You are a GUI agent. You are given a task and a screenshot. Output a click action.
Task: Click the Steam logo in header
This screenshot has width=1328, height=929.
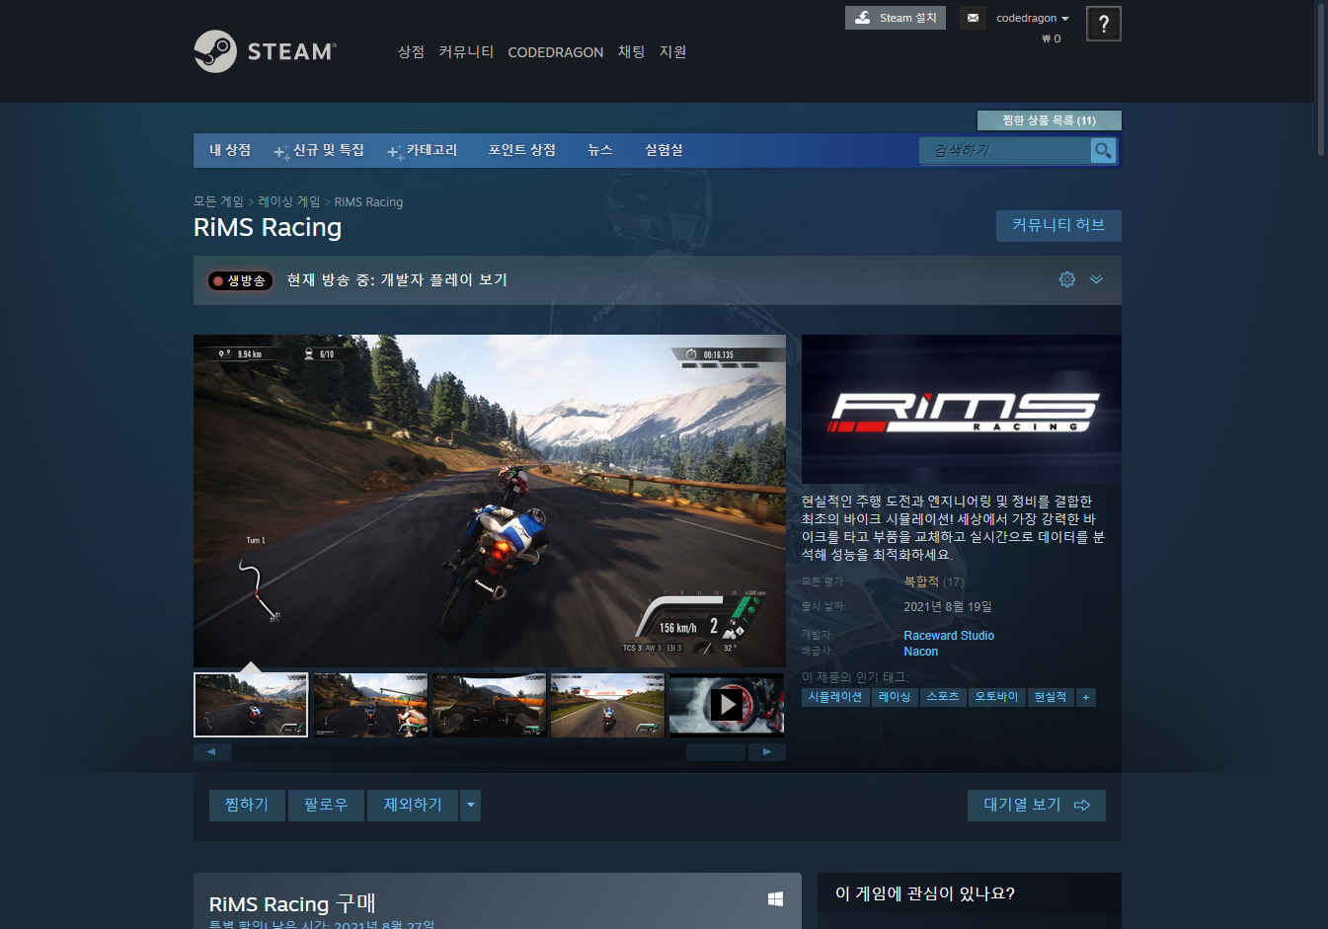coord(265,51)
